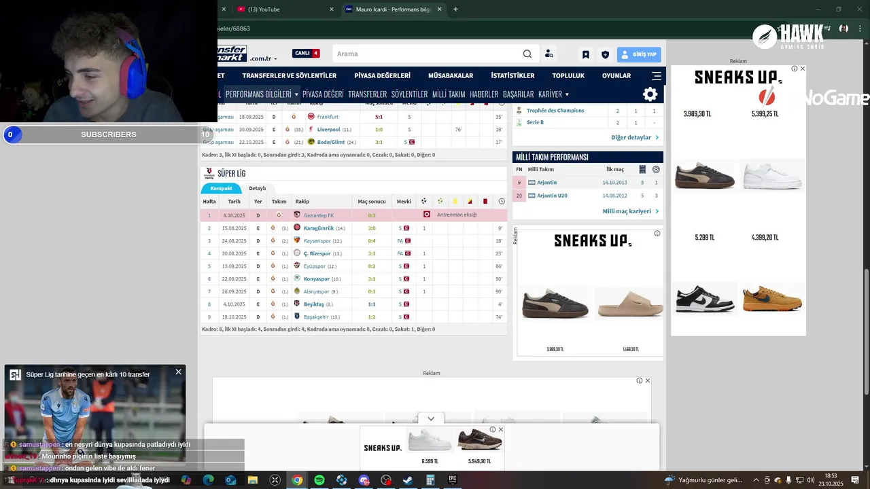Click the goals ball column icon in Süper Lig
The height and width of the screenshot is (489, 870).
click(424, 201)
